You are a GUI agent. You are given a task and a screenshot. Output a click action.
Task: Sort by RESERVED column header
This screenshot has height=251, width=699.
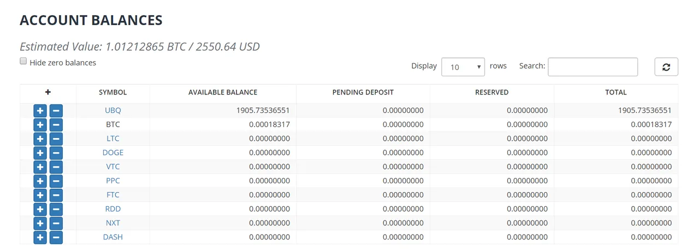click(492, 92)
